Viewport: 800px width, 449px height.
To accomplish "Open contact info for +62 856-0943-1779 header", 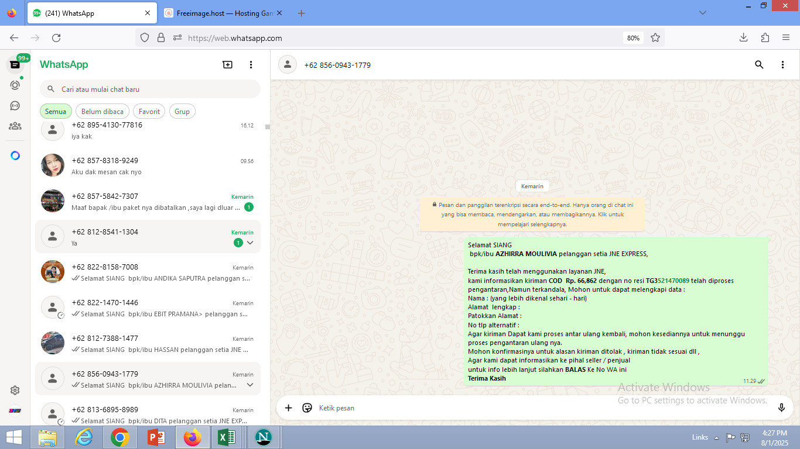I will pyautogui.click(x=337, y=65).
